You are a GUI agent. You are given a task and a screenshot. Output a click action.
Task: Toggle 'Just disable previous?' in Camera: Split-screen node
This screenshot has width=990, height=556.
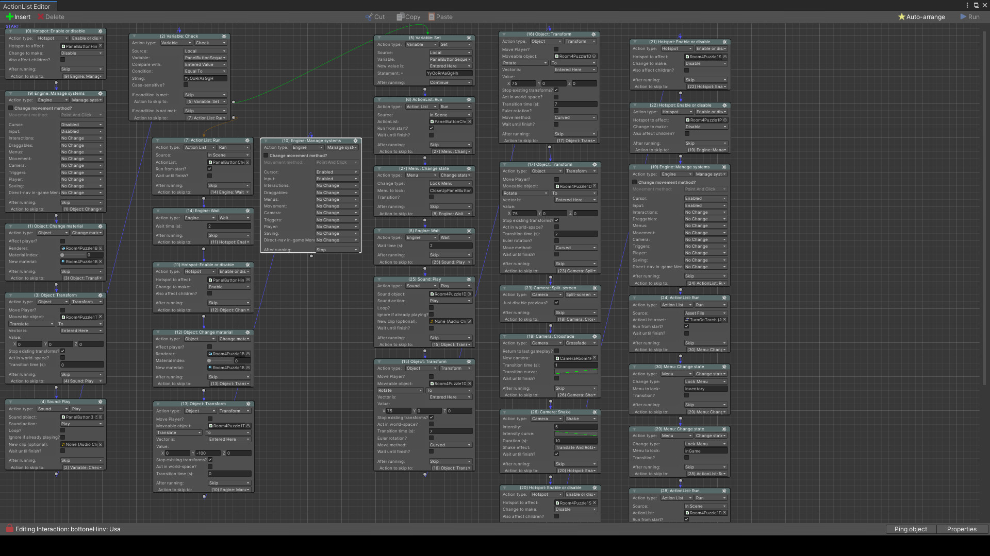(x=556, y=303)
